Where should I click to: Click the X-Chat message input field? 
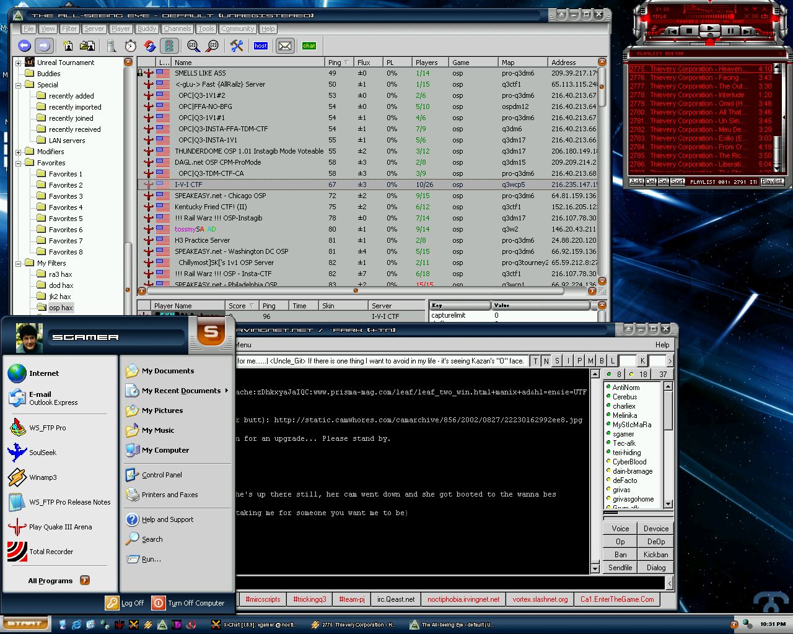coord(450,583)
